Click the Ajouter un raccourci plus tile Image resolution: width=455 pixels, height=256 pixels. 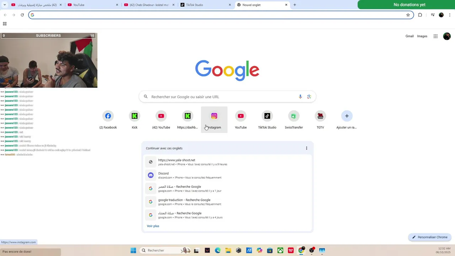click(347, 120)
